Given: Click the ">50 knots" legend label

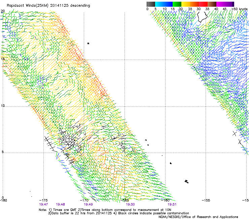Looking at the screenshot, I should click(239, 9).
